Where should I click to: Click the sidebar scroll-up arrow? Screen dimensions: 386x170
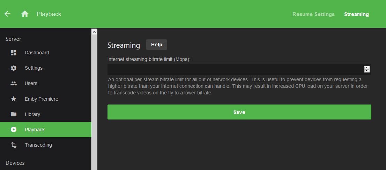pos(94,31)
